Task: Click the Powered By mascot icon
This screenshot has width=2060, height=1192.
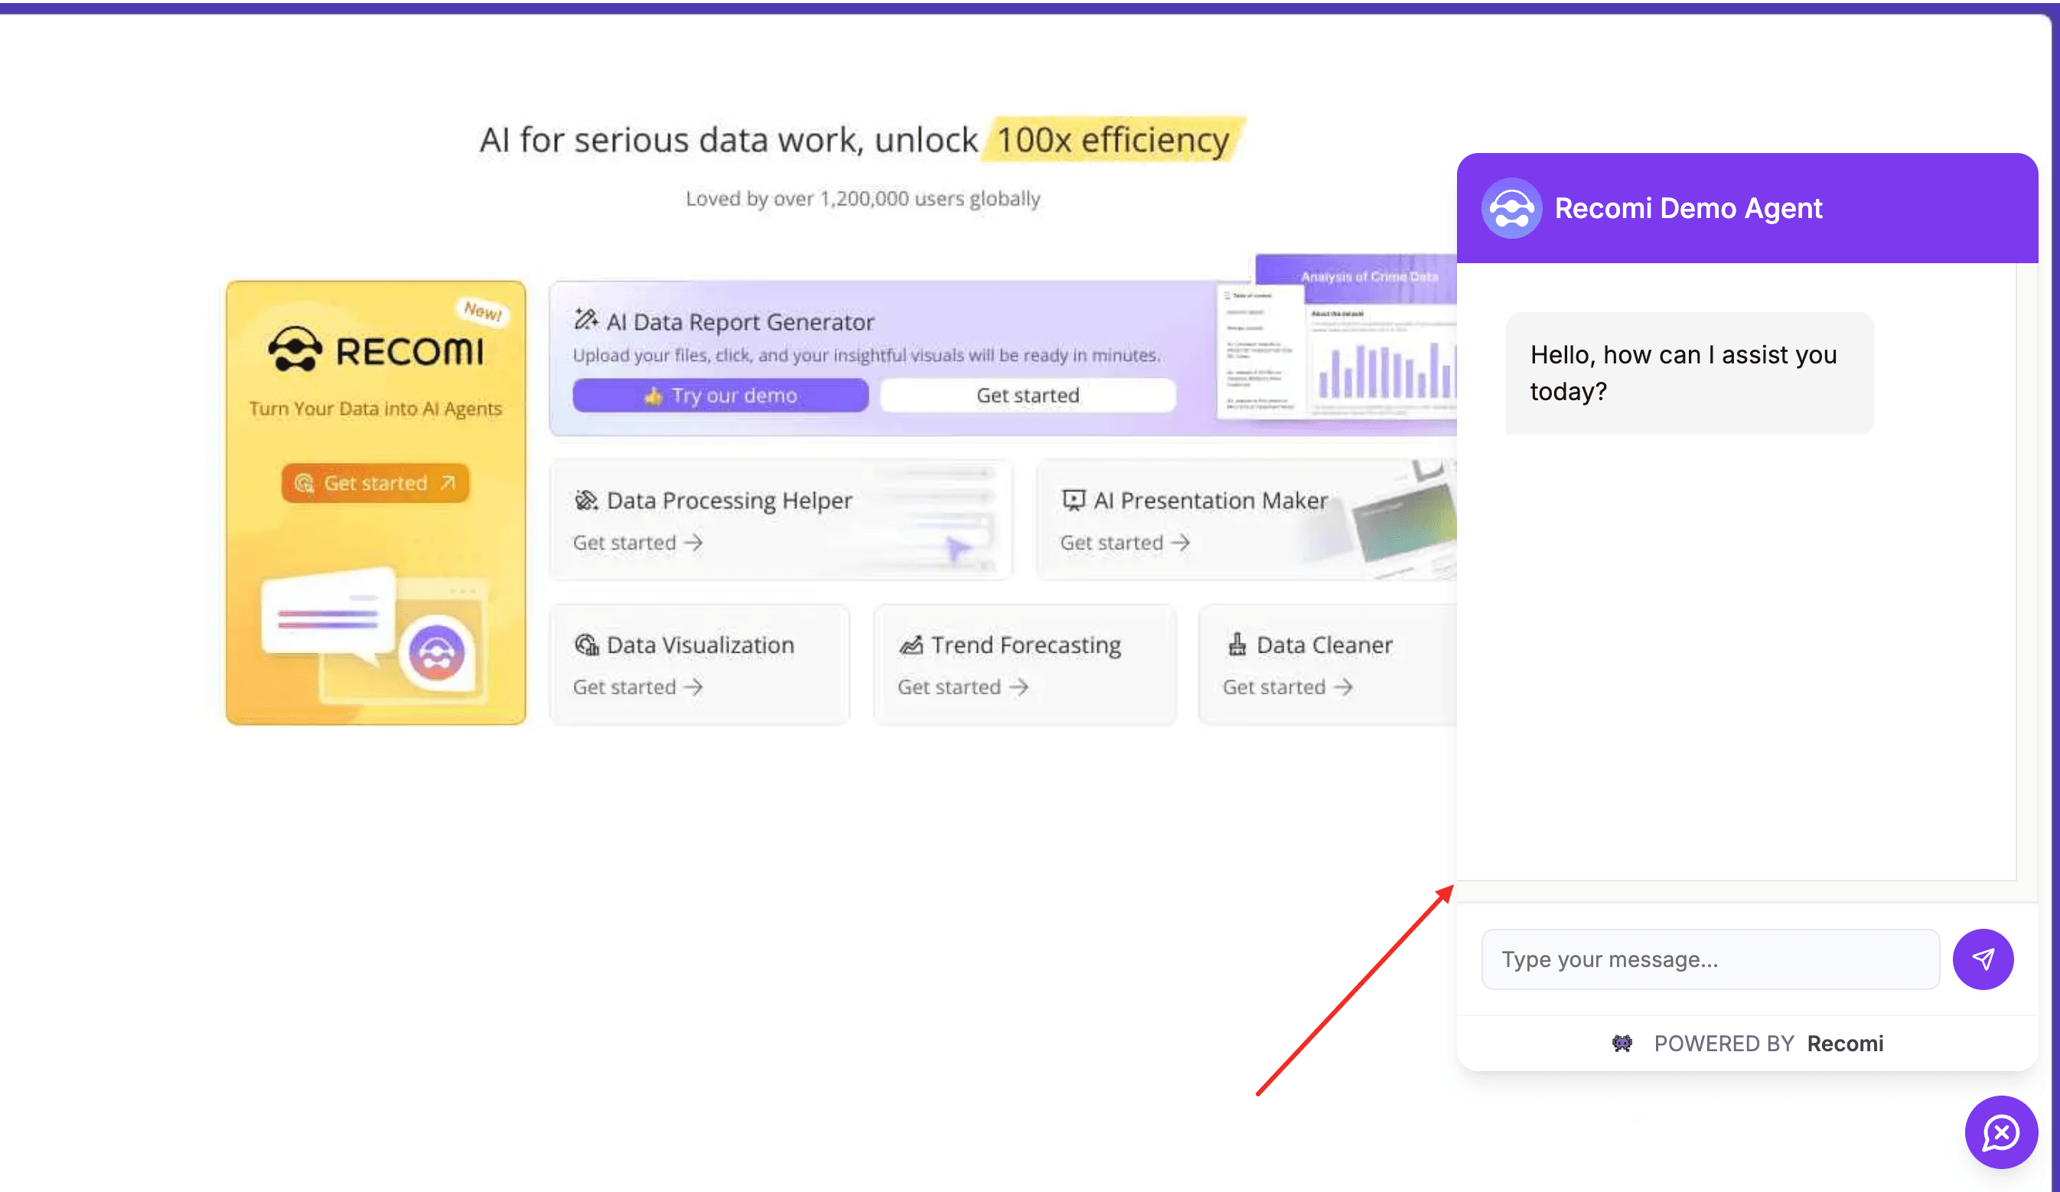Action: click(1622, 1042)
